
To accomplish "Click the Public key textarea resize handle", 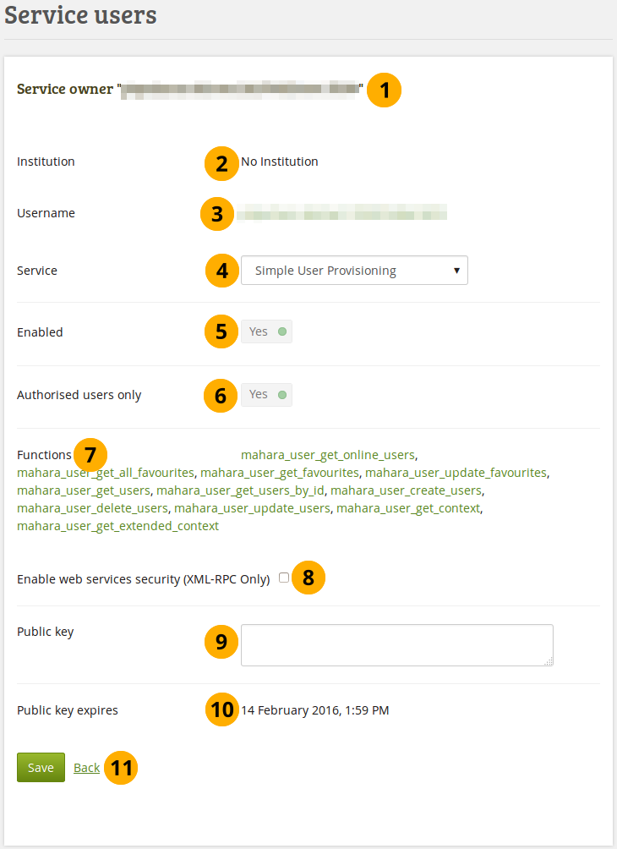I will (549, 662).
